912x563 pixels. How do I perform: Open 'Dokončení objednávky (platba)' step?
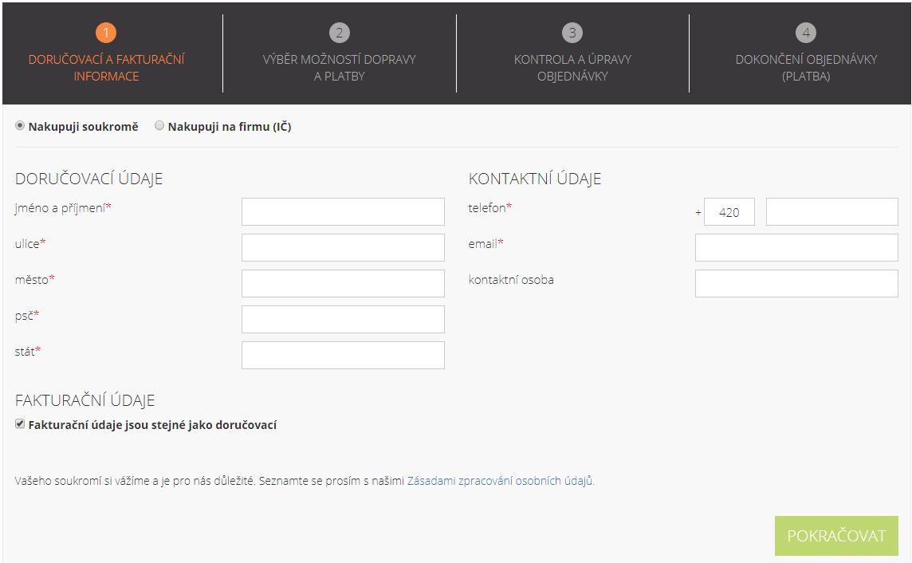806,68
